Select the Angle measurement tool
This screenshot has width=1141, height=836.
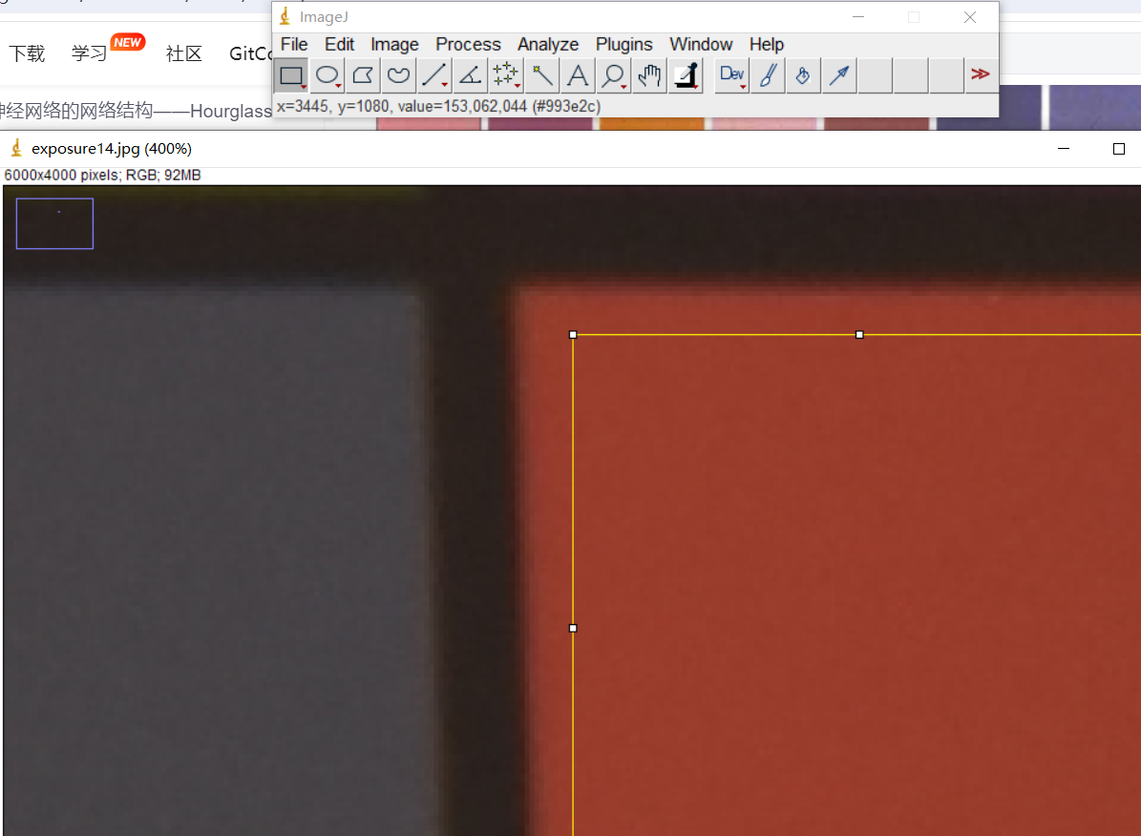pos(470,75)
